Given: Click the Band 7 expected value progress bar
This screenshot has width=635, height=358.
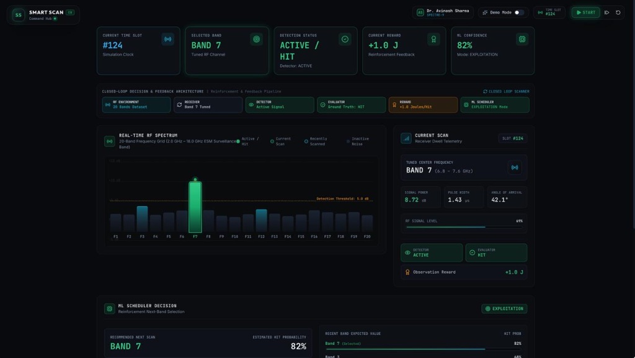Looking at the screenshot, I should (423, 349).
